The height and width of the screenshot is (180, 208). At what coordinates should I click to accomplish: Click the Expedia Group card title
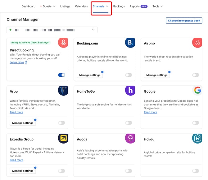[22, 139]
